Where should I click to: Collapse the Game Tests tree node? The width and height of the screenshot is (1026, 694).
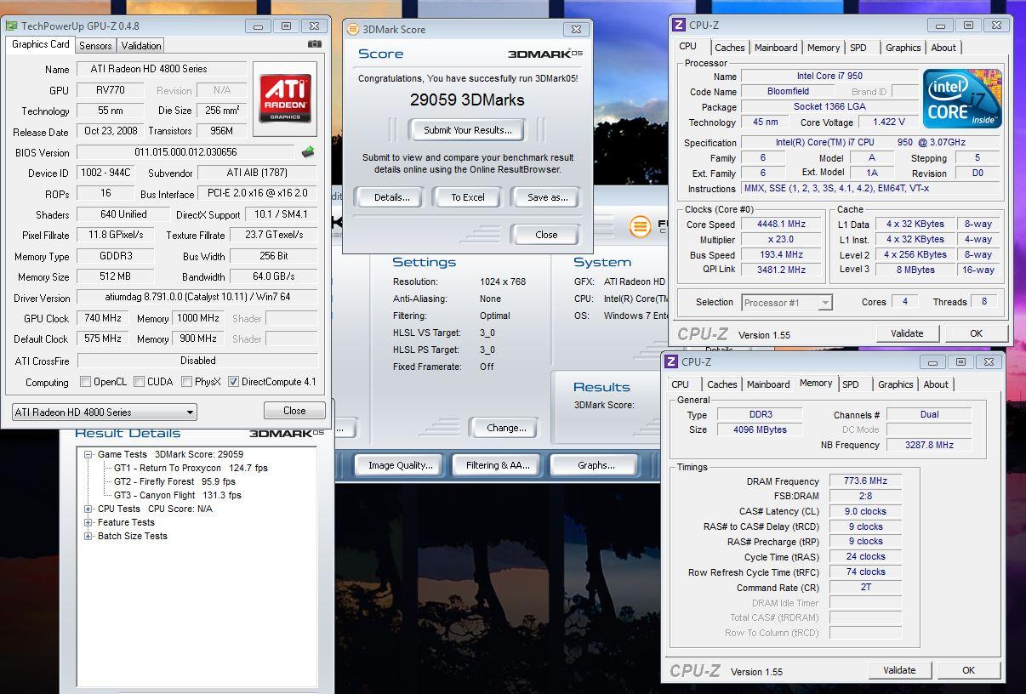click(88, 454)
